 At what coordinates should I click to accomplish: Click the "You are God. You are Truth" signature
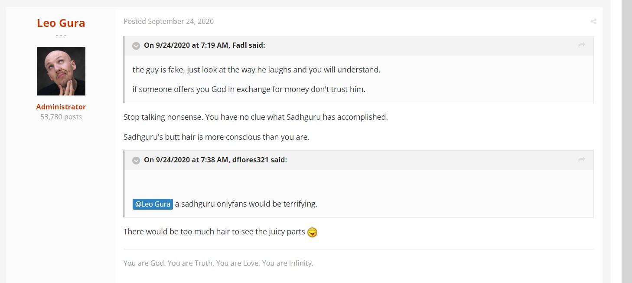(x=218, y=263)
